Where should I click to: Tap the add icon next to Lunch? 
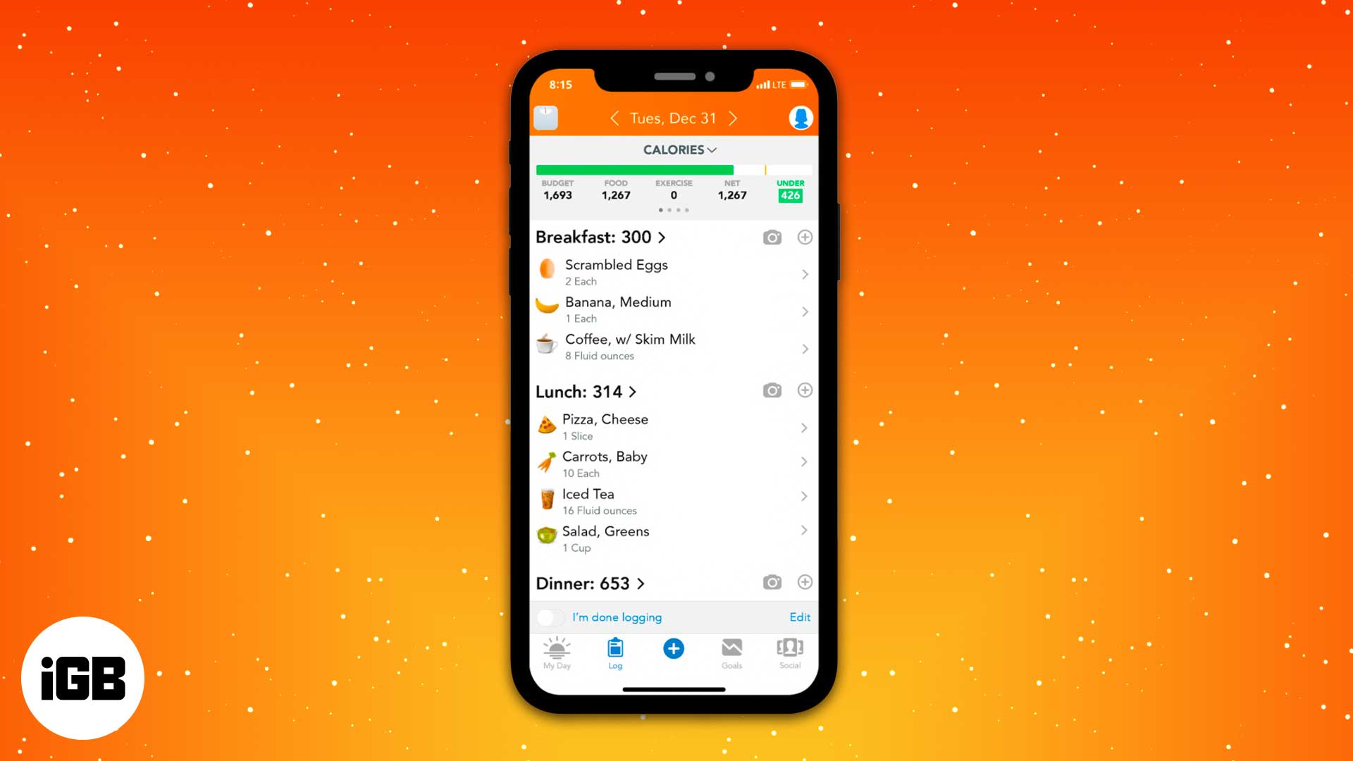[x=805, y=390]
